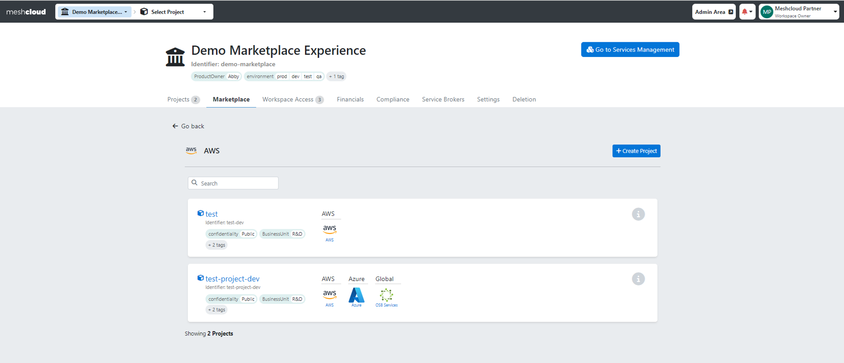Open the OSB Services icon in test-project-dev

click(x=387, y=297)
